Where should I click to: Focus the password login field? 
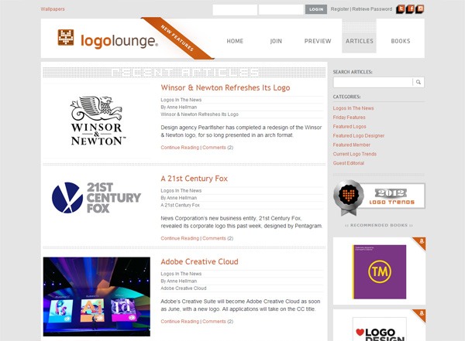click(x=281, y=9)
